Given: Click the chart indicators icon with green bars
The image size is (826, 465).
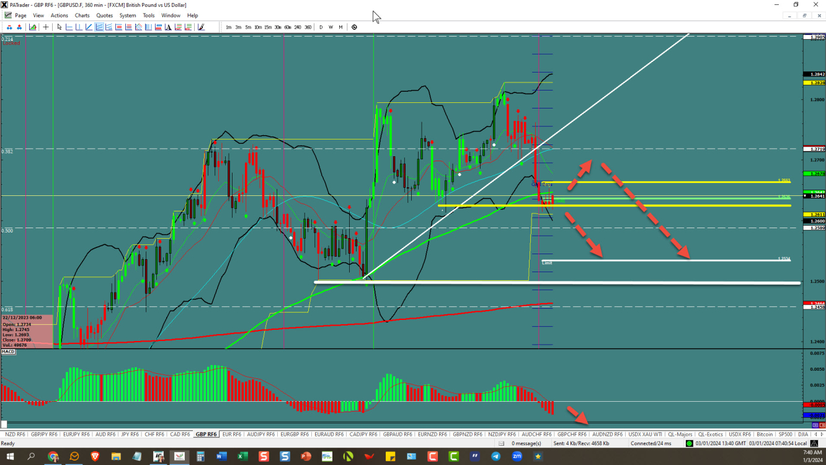Looking at the screenshot, I should tap(33, 27).
